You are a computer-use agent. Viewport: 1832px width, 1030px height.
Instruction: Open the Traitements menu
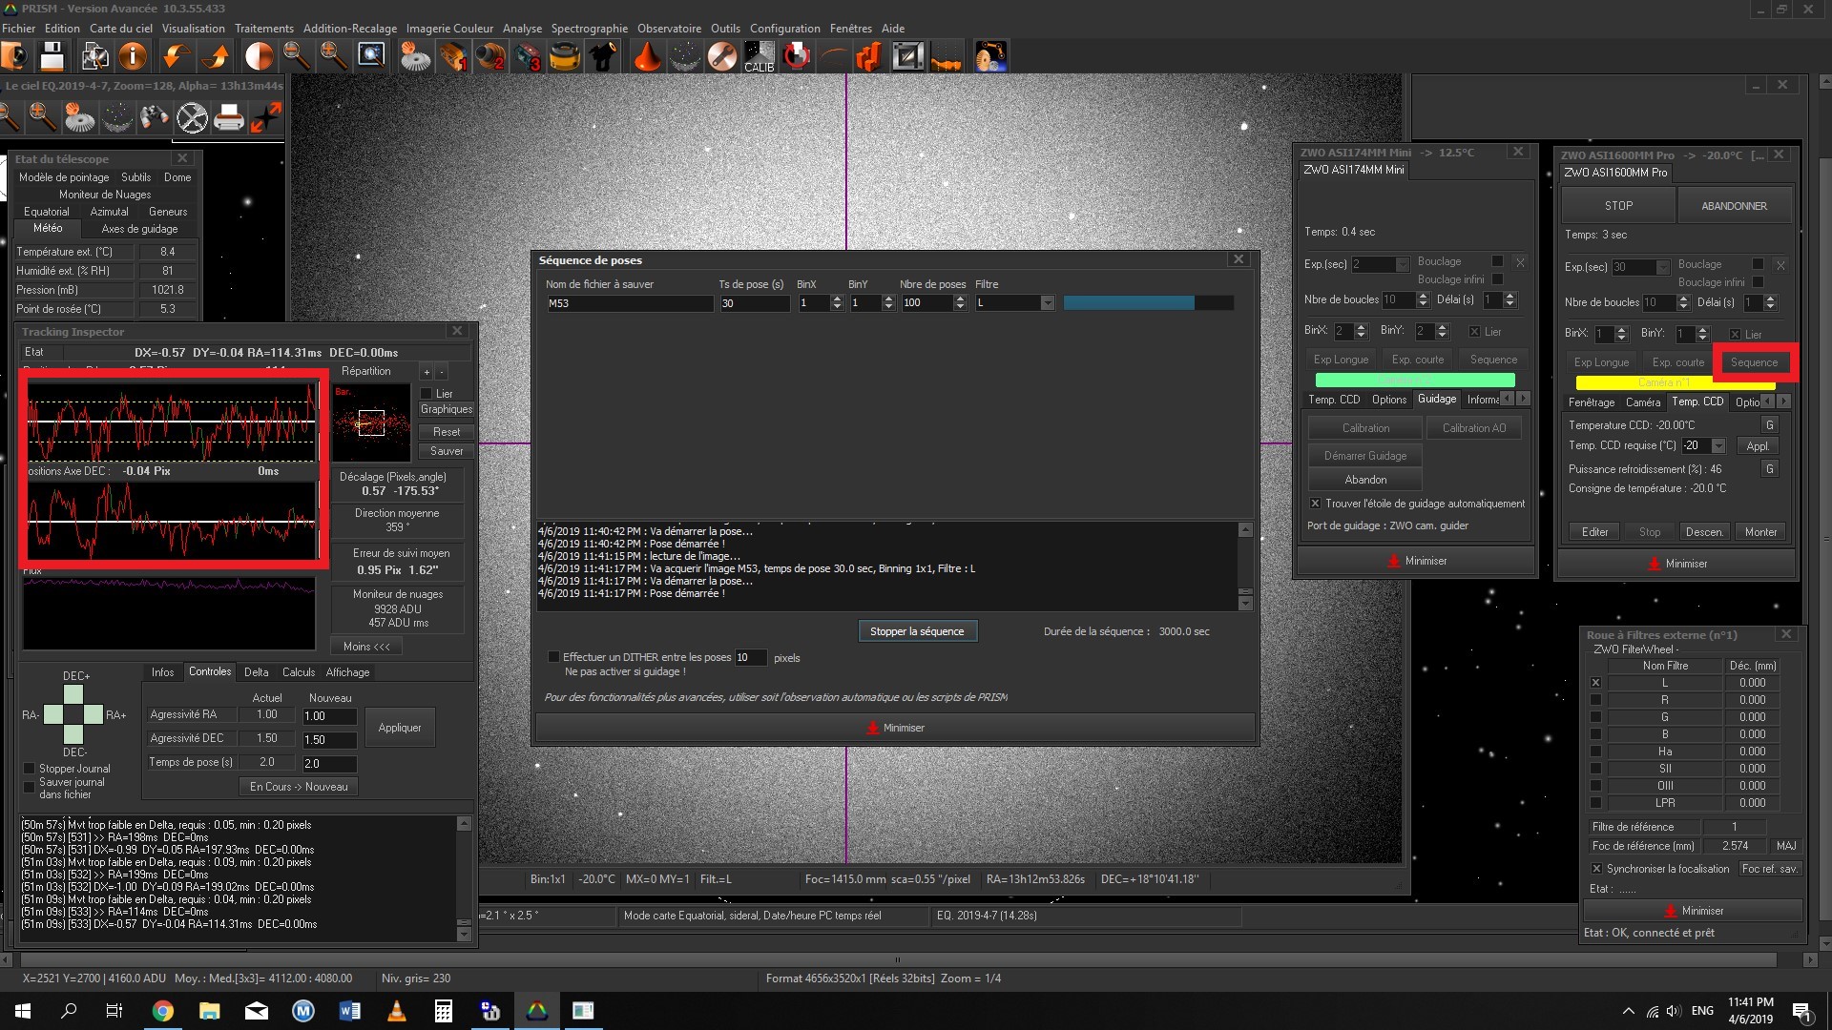(x=264, y=29)
